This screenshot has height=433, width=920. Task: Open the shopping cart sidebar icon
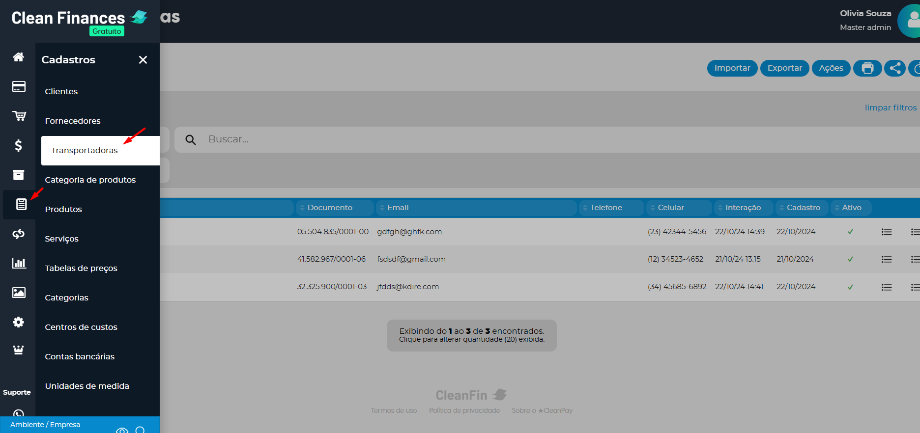pyautogui.click(x=19, y=116)
